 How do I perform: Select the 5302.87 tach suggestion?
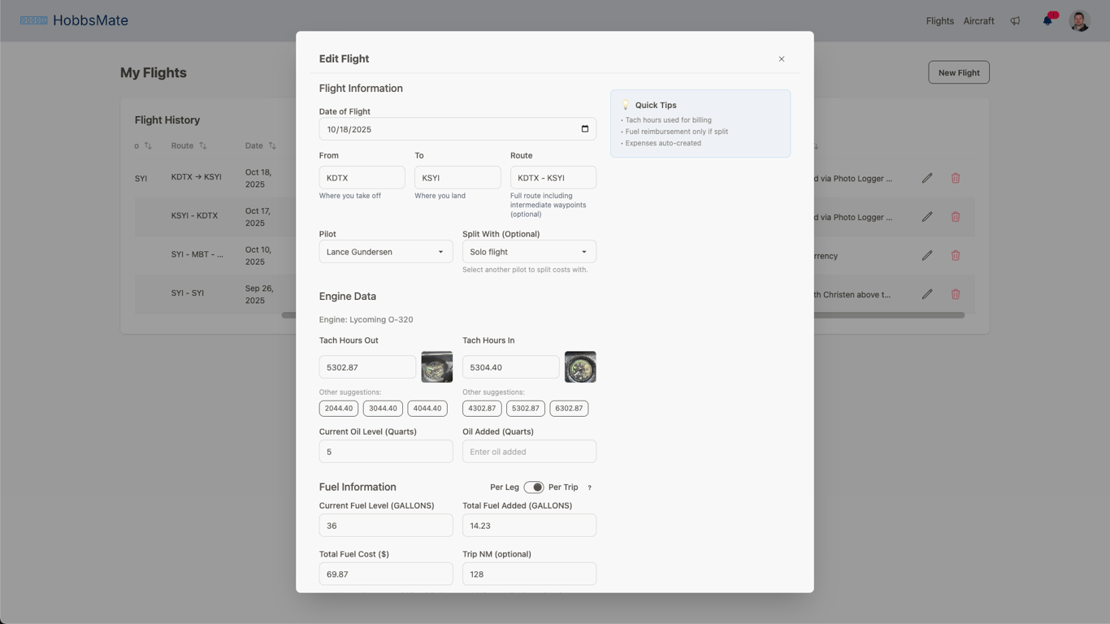tap(525, 408)
